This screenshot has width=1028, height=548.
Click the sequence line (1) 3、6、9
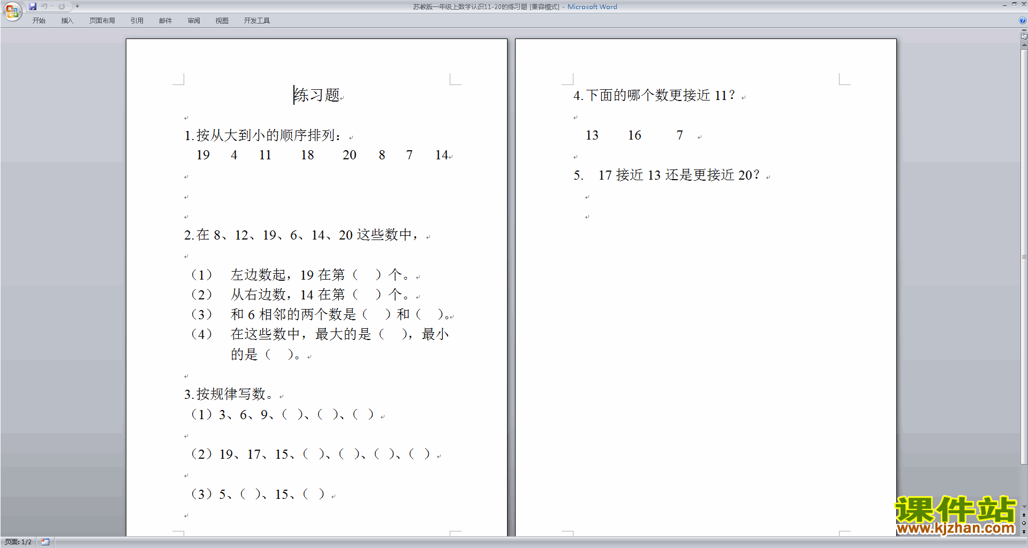[x=283, y=414]
